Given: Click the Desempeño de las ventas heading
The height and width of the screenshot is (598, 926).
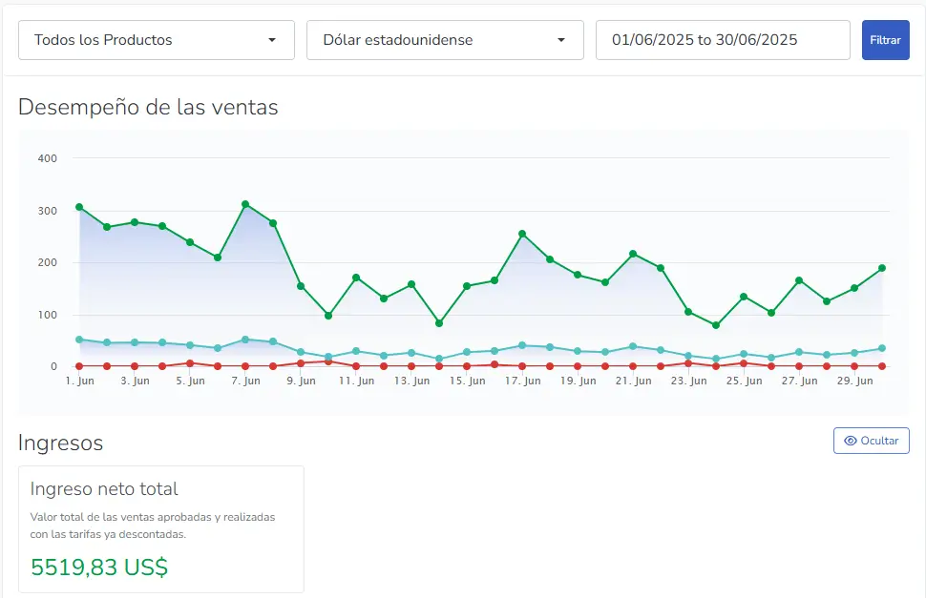Looking at the screenshot, I should tap(148, 107).
